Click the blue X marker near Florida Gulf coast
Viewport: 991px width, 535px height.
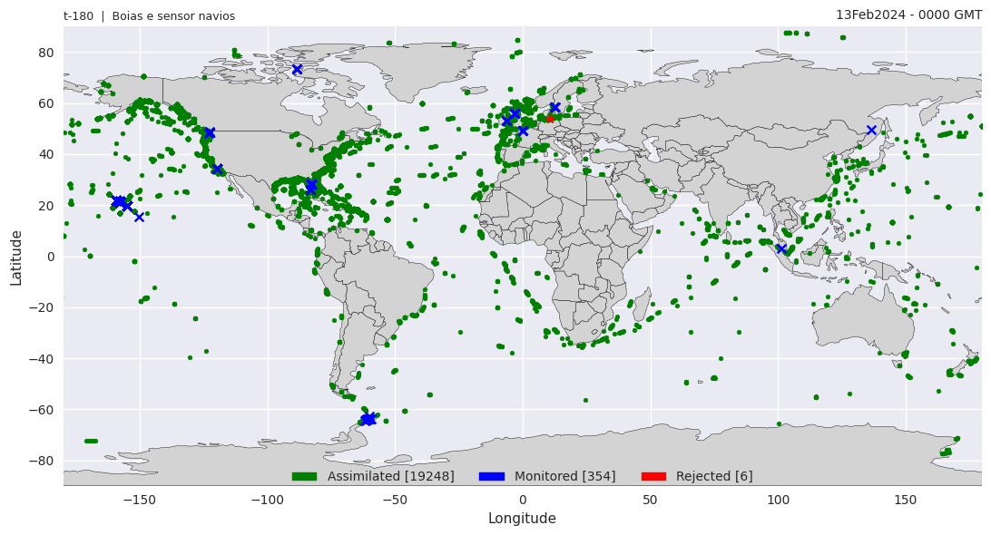(x=311, y=187)
